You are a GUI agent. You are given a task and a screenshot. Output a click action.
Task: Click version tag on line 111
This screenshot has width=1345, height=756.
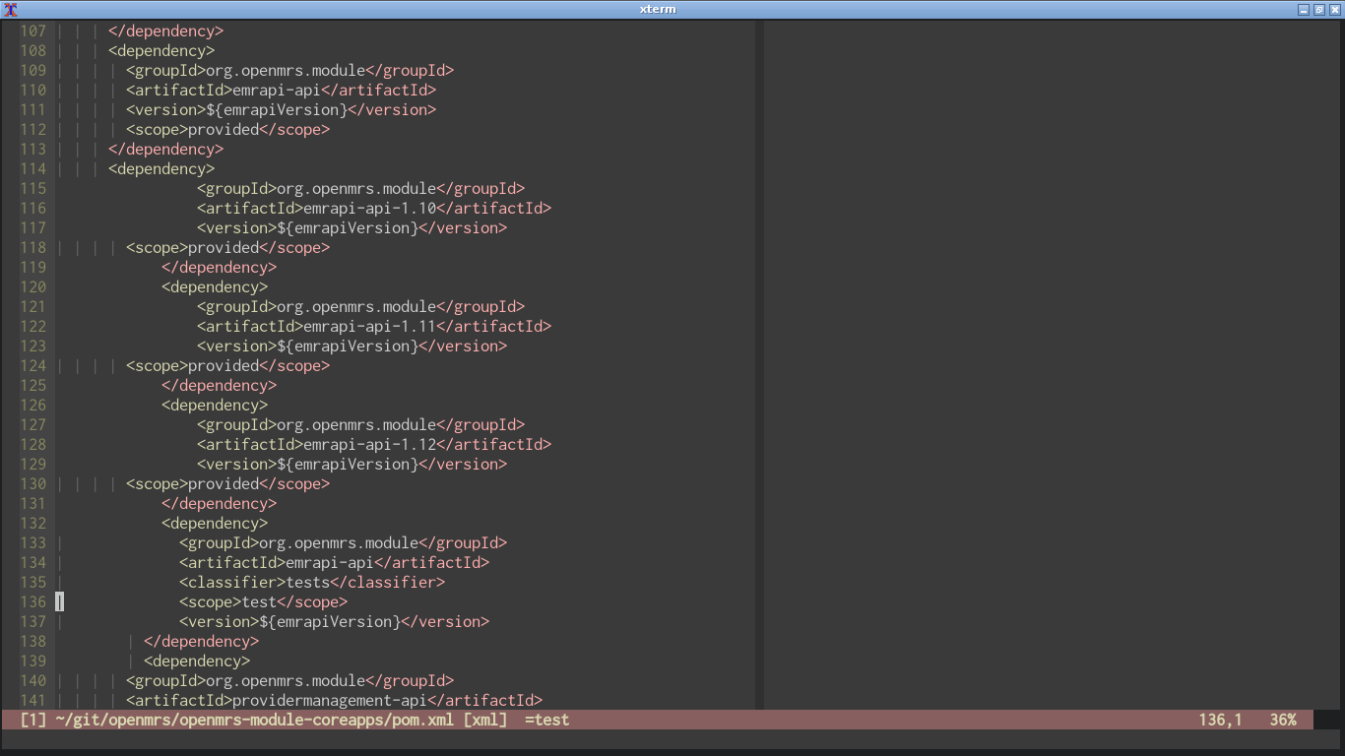[282, 109]
